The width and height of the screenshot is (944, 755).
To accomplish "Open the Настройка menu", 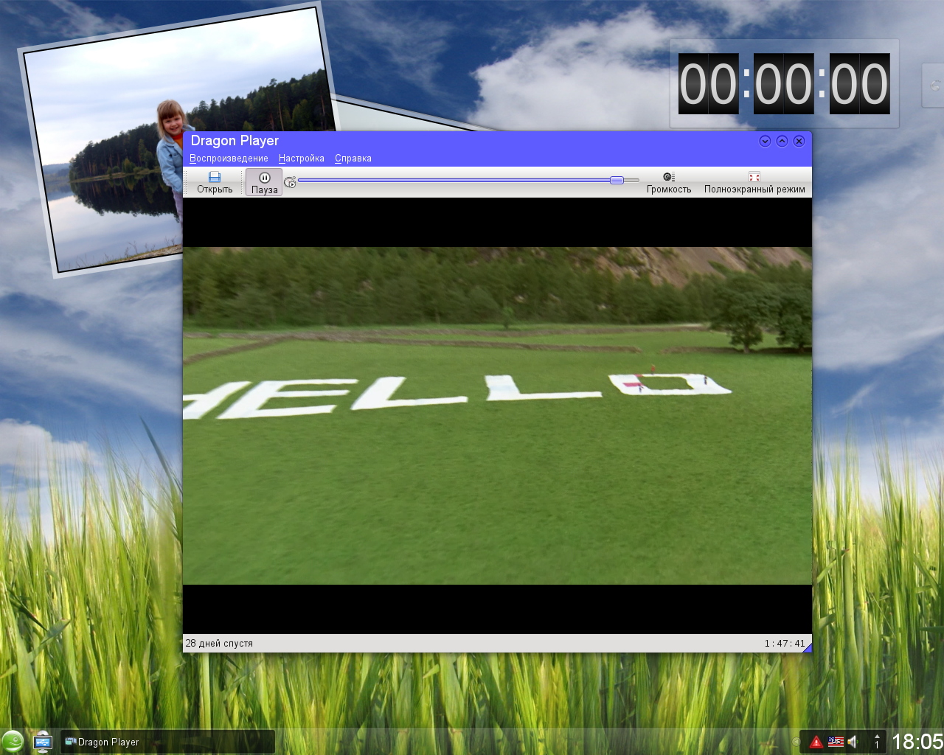I will [x=302, y=159].
